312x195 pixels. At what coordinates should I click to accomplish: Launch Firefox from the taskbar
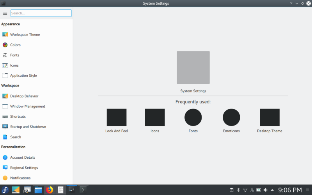pyautogui.click(x=50, y=190)
